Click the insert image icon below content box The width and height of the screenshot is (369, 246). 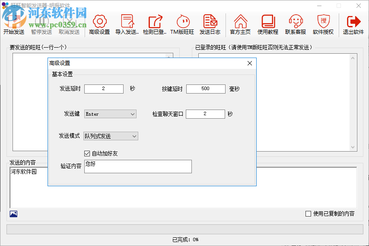13,214
